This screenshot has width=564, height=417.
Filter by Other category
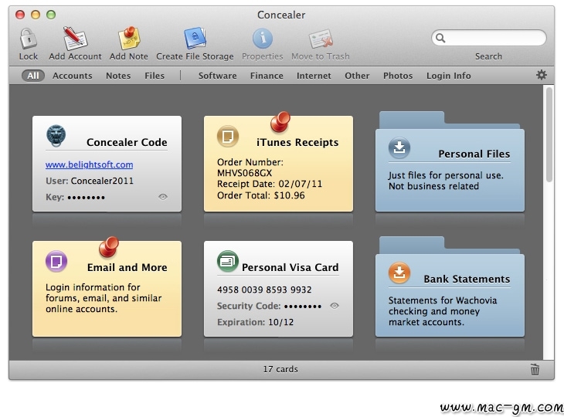(357, 76)
